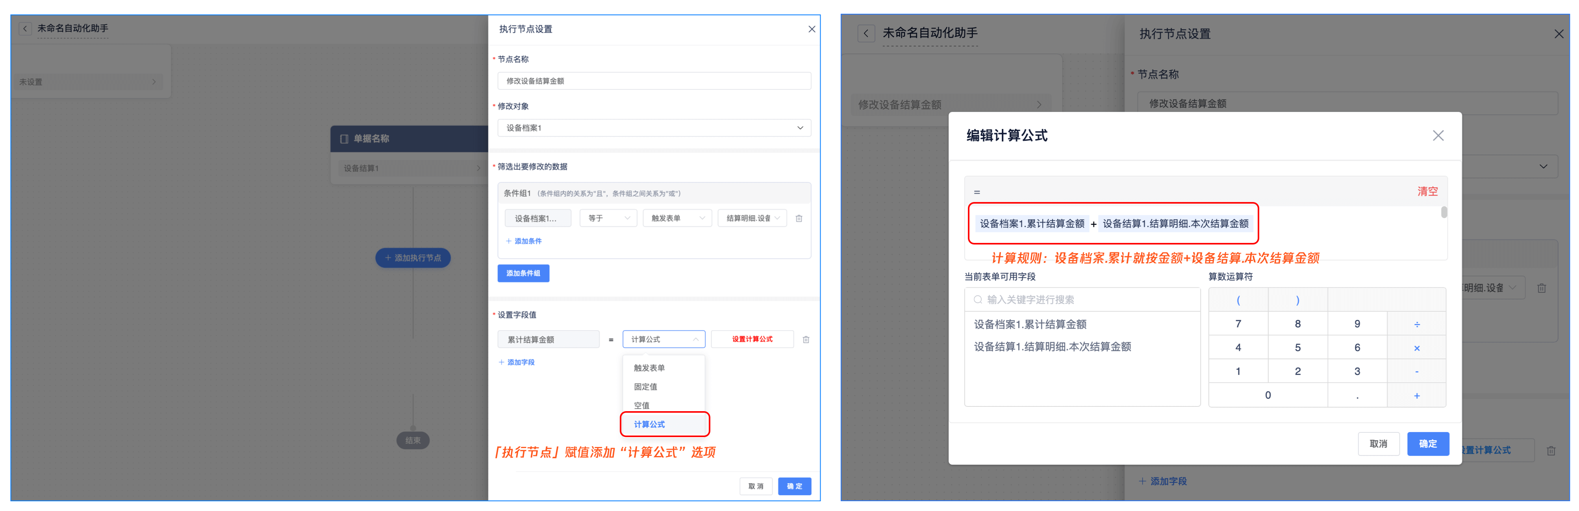Select 固定值 option in dropdown list

(645, 387)
